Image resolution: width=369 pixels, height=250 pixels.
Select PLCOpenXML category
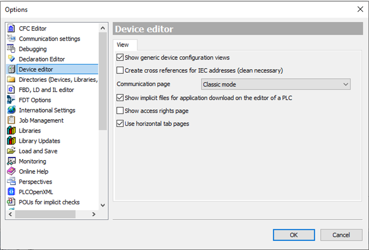coord(36,192)
